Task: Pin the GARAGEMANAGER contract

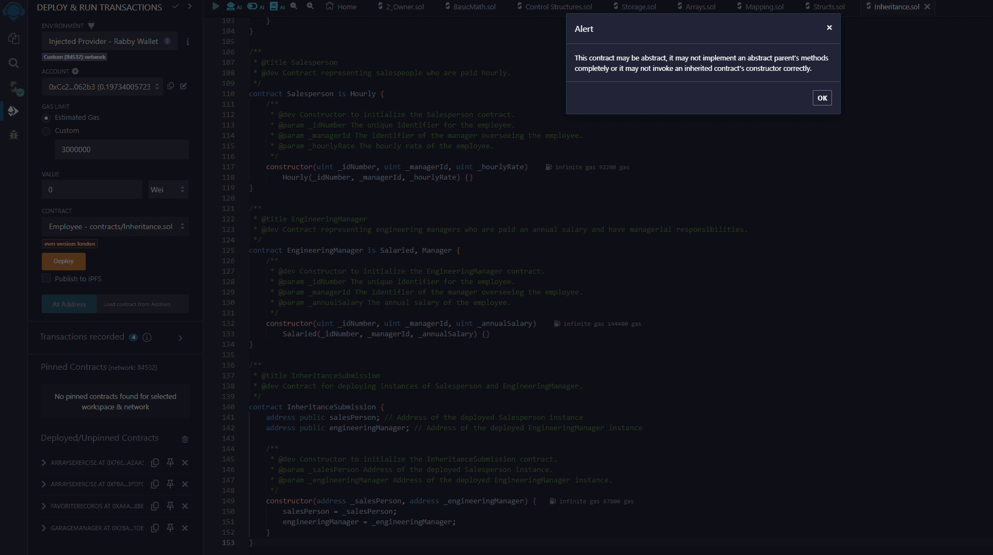Action: tap(170, 528)
